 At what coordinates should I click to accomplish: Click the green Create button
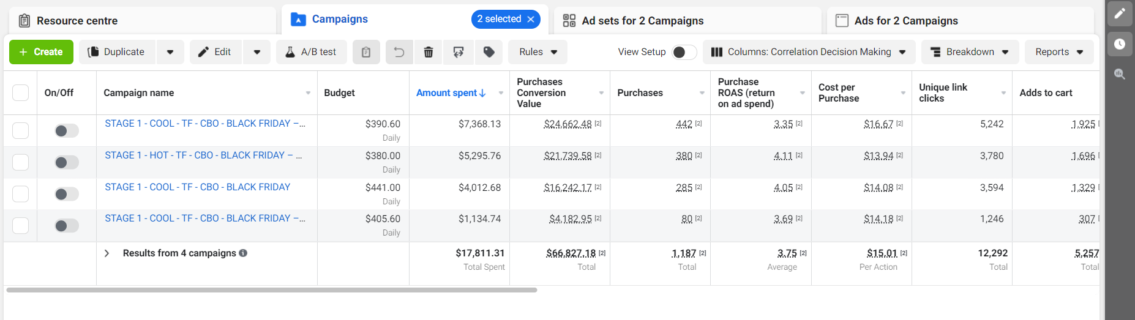coord(41,52)
